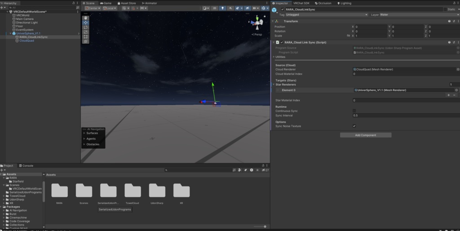The width and height of the screenshot is (460, 231).
Task: Select the Hand (view) tool
Action: (86, 18)
